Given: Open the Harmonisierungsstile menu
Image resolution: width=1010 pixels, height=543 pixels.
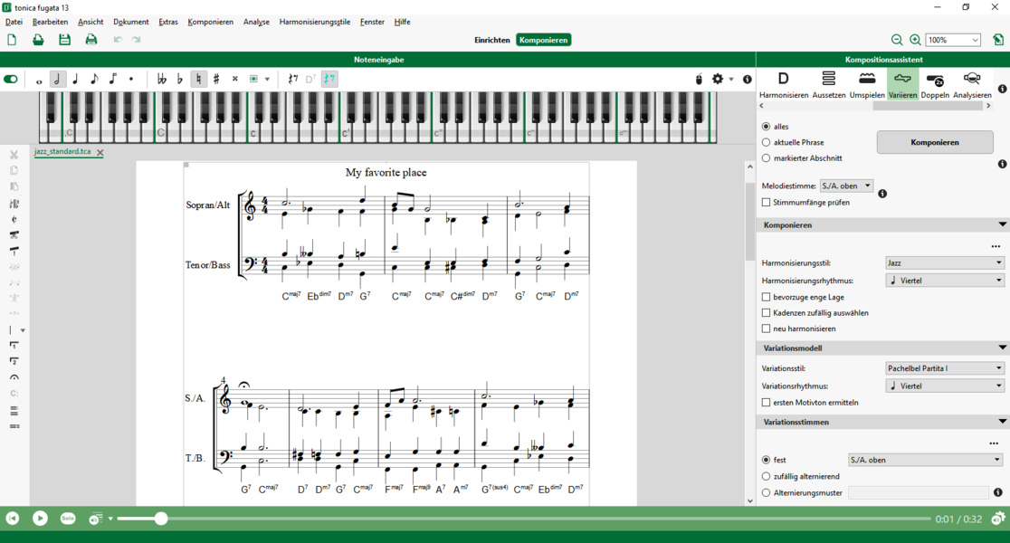Looking at the screenshot, I should [314, 22].
